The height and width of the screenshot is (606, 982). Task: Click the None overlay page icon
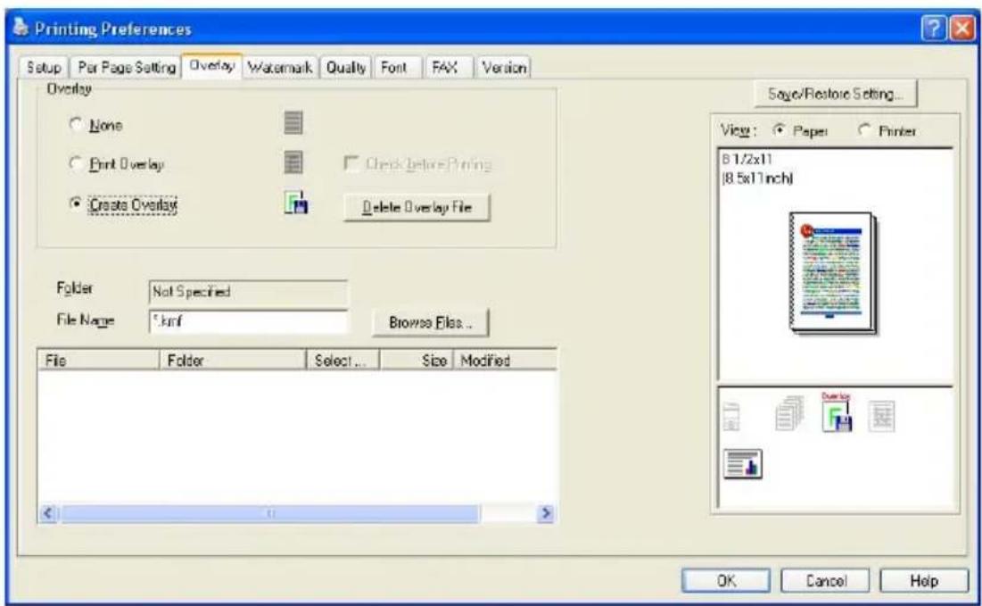(x=293, y=123)
